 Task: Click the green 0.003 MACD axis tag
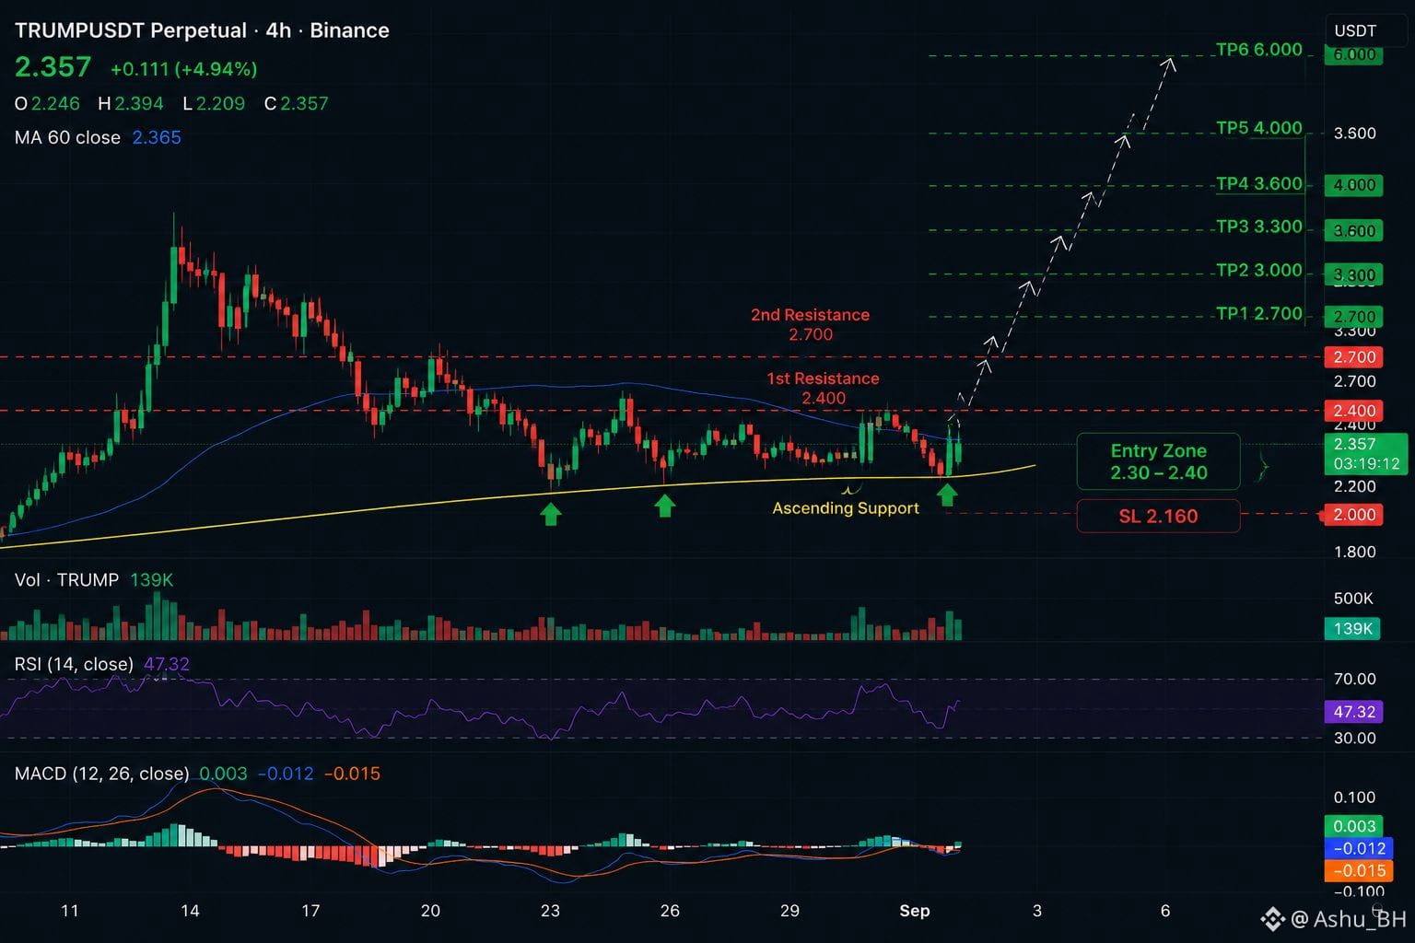[x=1354, y=826]
